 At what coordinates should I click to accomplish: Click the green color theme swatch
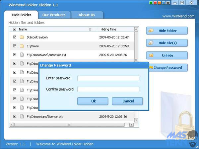151,3
